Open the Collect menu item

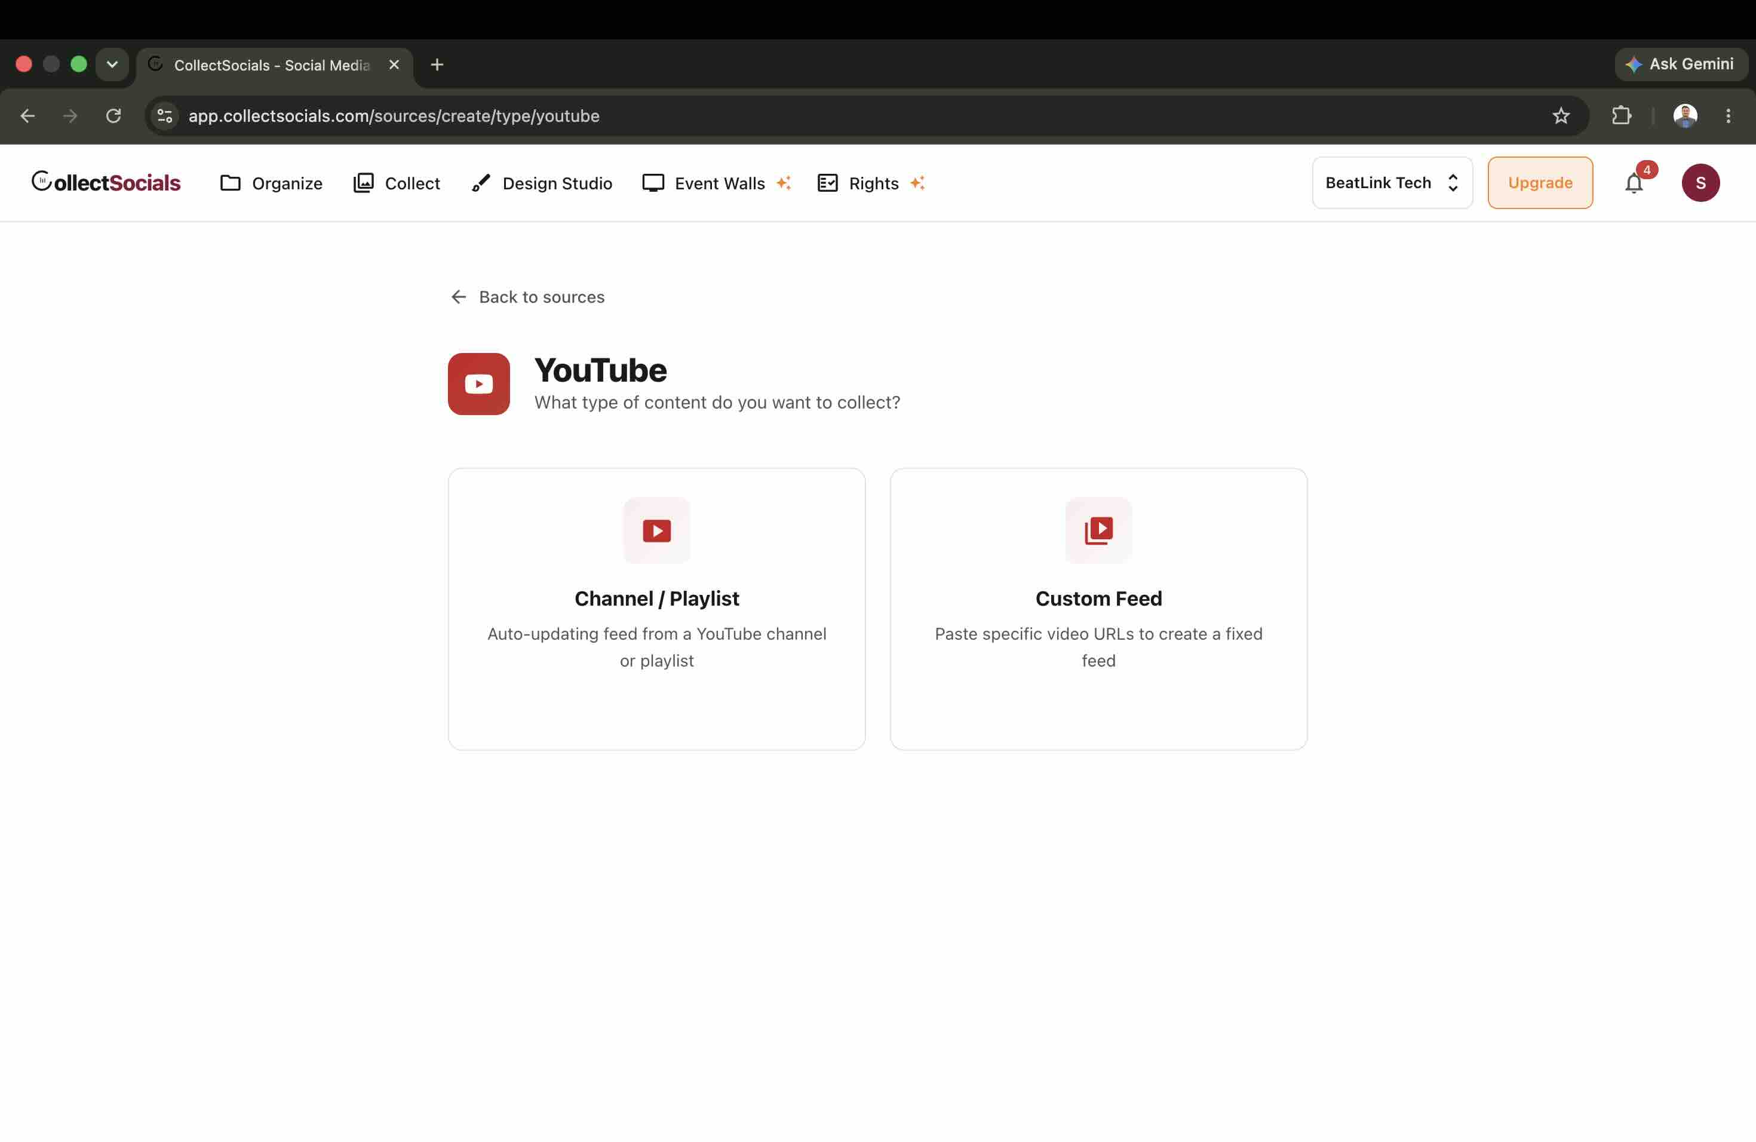[396, 183]
